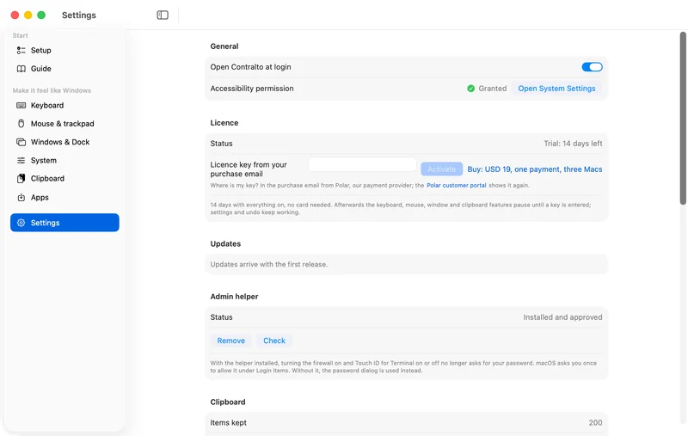
Task: Toggle the sidebar visibility button
Action: click(163, 15)
